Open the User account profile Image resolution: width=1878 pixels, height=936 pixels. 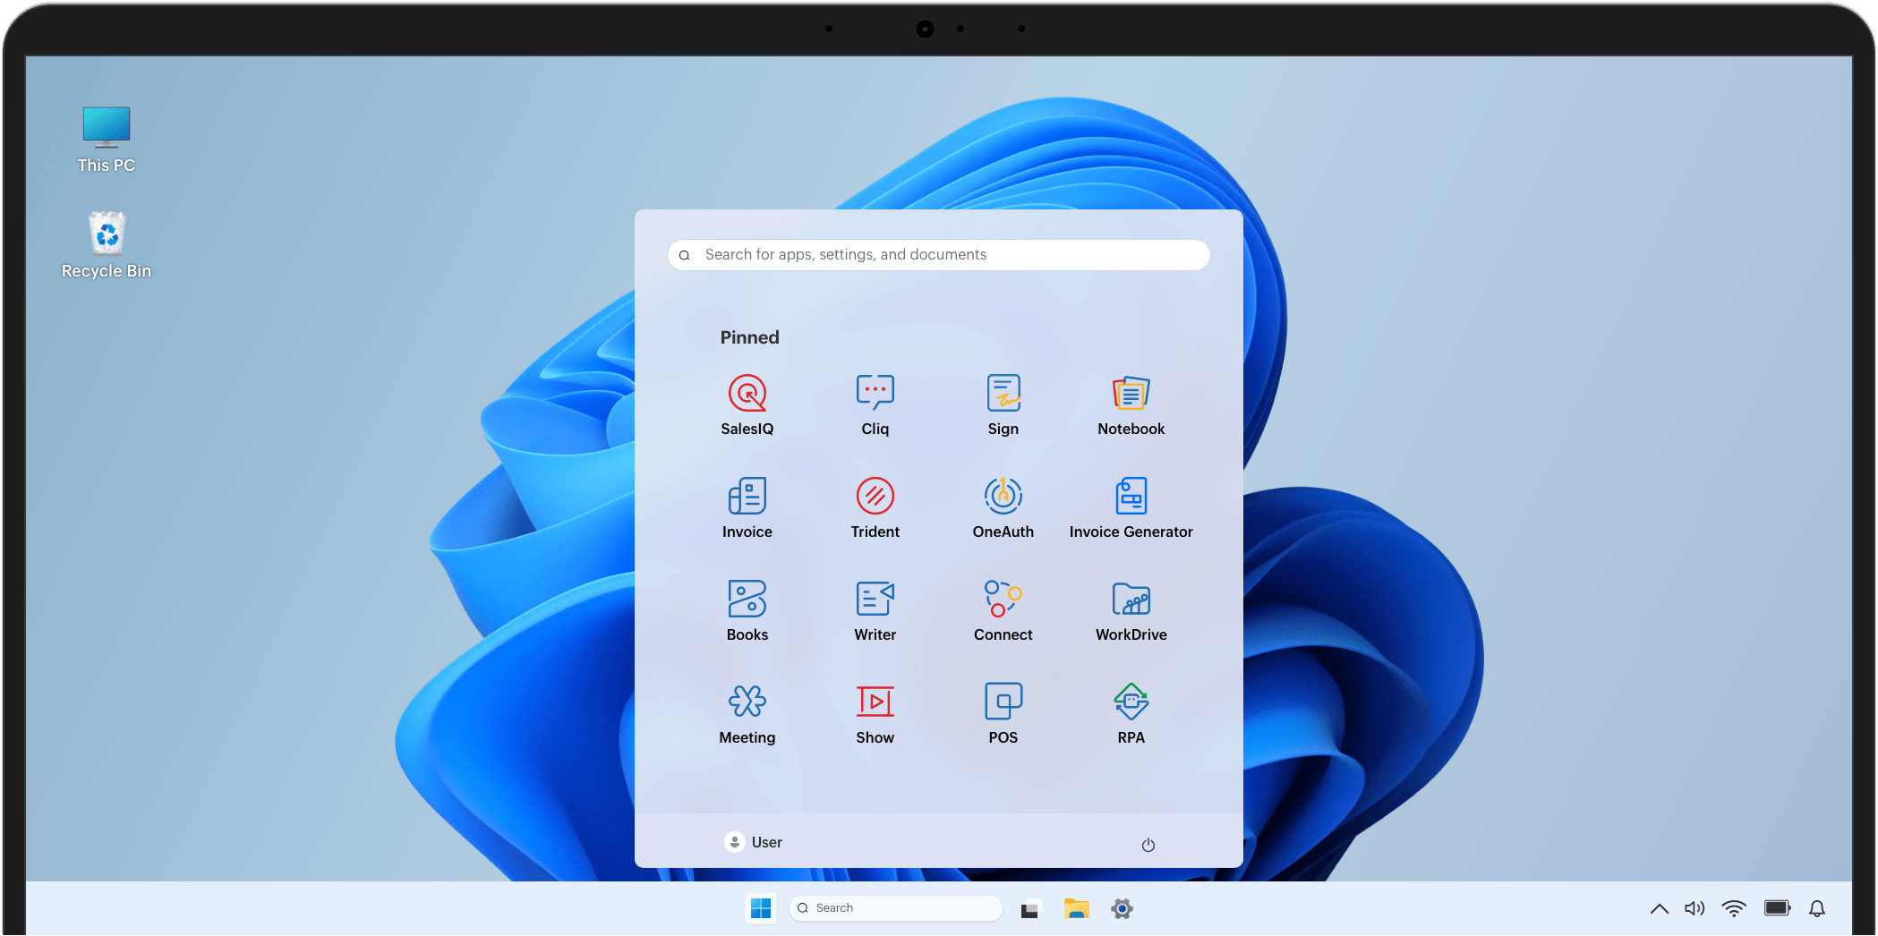coord(753,842)
